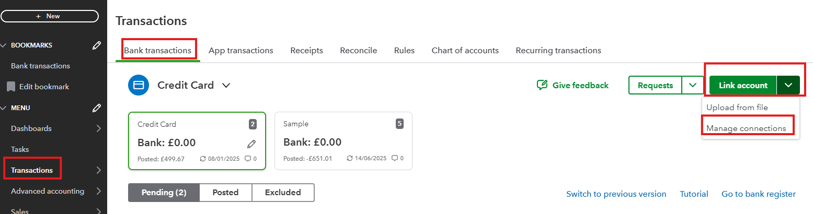Click the + New button
Image resolution: width=813 pixels, height=214 pixels.
pyautogui.click(x=50, y=16)
